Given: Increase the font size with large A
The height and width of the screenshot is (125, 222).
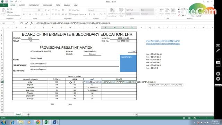Looking at the screenshot, I should tap(45, 10).
